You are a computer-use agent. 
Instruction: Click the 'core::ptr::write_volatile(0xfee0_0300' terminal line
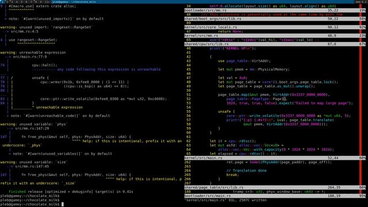103,99
